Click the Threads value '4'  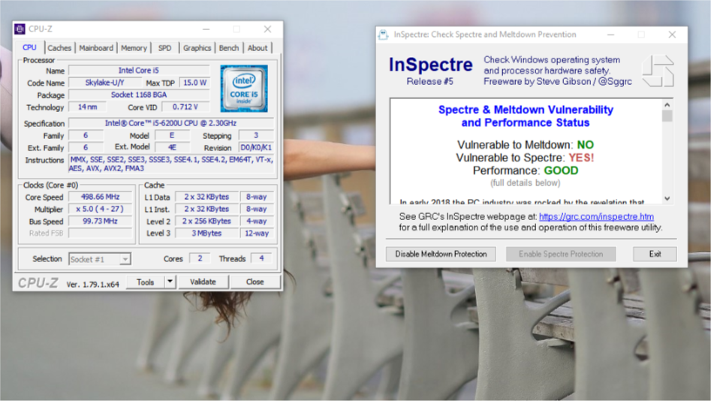pyautogui.click(x=261, y=258)
